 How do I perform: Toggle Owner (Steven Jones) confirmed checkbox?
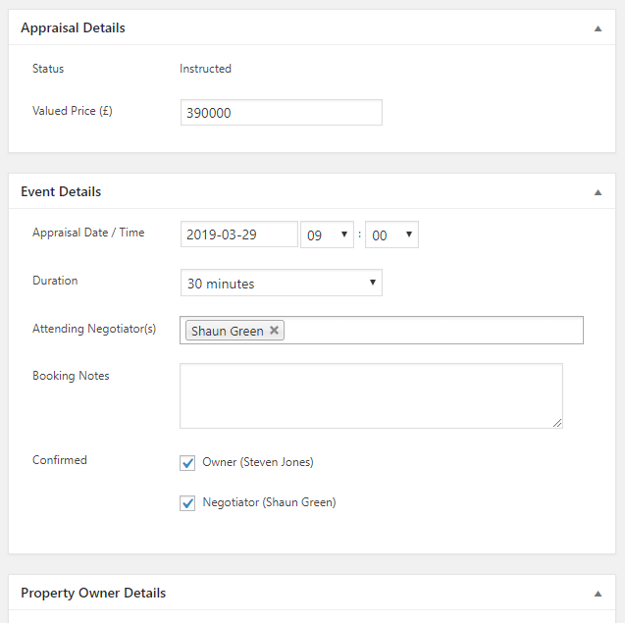click(x=187, y=463)
